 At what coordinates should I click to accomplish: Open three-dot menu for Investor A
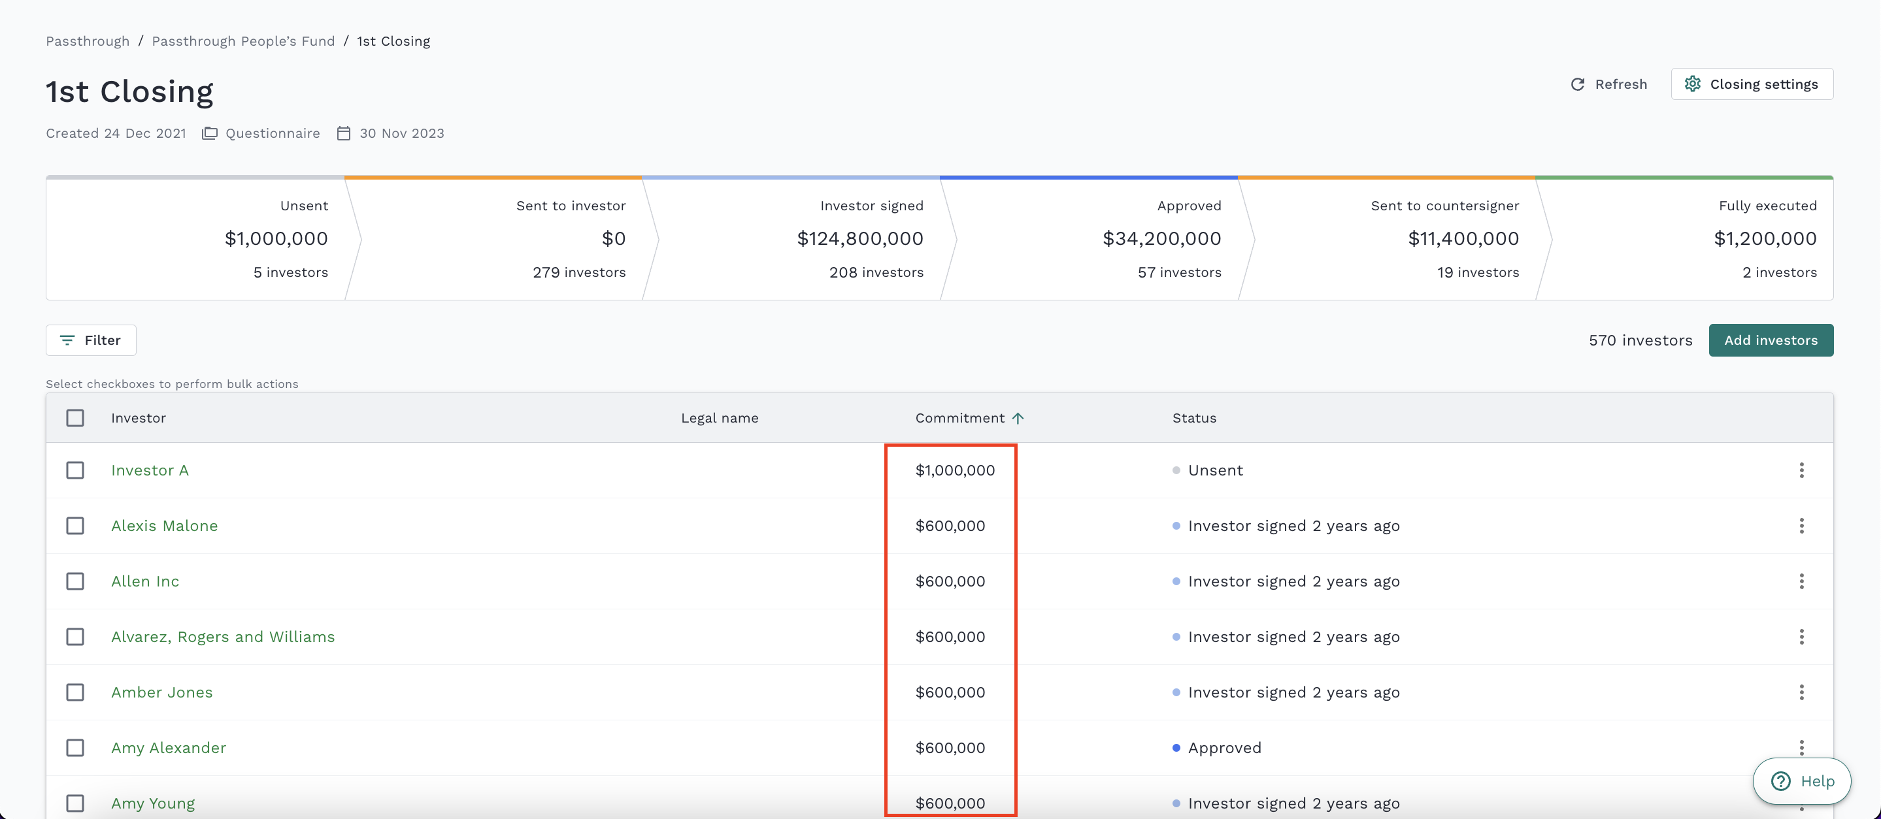(x=1801, y=470)
